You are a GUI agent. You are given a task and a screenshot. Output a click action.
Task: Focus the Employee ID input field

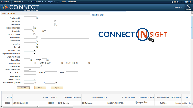pyautogui.click(x=30, y=18)
